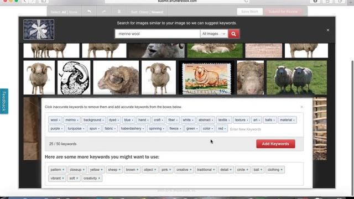The width and height of the screenshot is (354, 199).
Task: Remove the spun keyword tag
Action: pos(95,129)
